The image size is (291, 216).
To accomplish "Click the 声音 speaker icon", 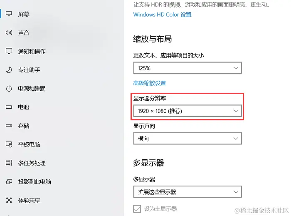I will click(x=9, y=33).
